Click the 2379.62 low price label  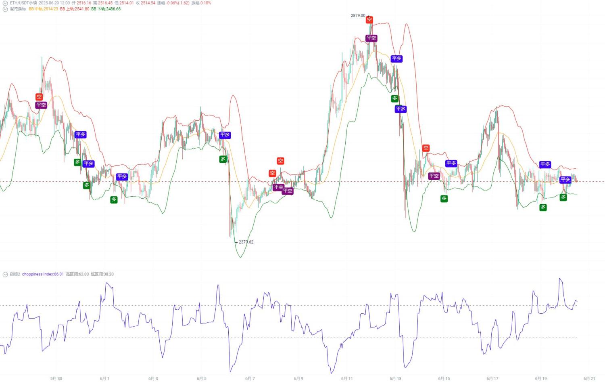246,242
